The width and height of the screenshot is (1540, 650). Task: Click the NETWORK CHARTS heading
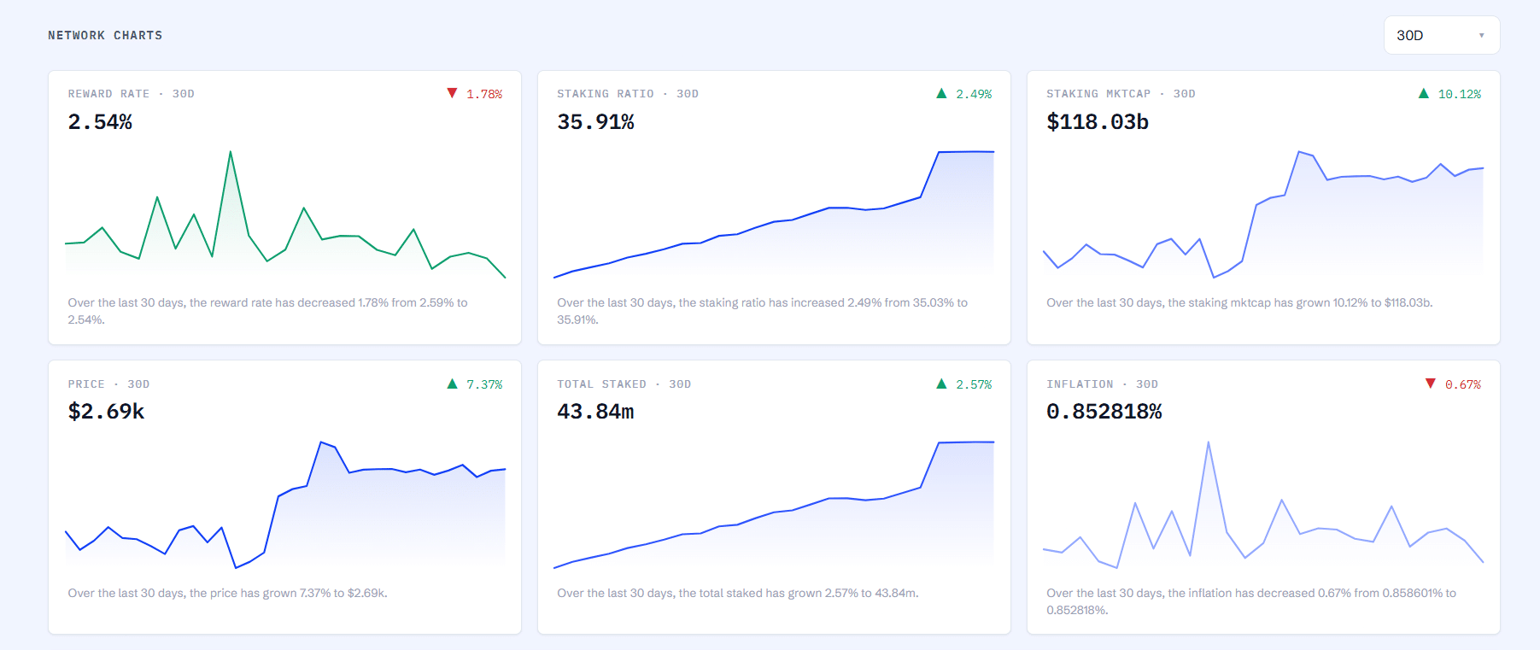tap(105, 35)
